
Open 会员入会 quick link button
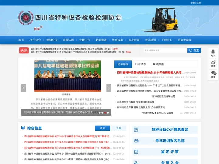point(165,162)
